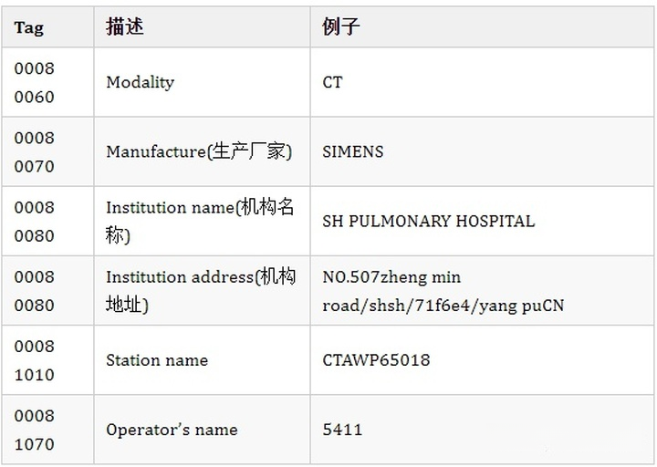Screen dimensions: 657x467
Task: Select the tag cell 0008 1070
Action: coord(35,430)
